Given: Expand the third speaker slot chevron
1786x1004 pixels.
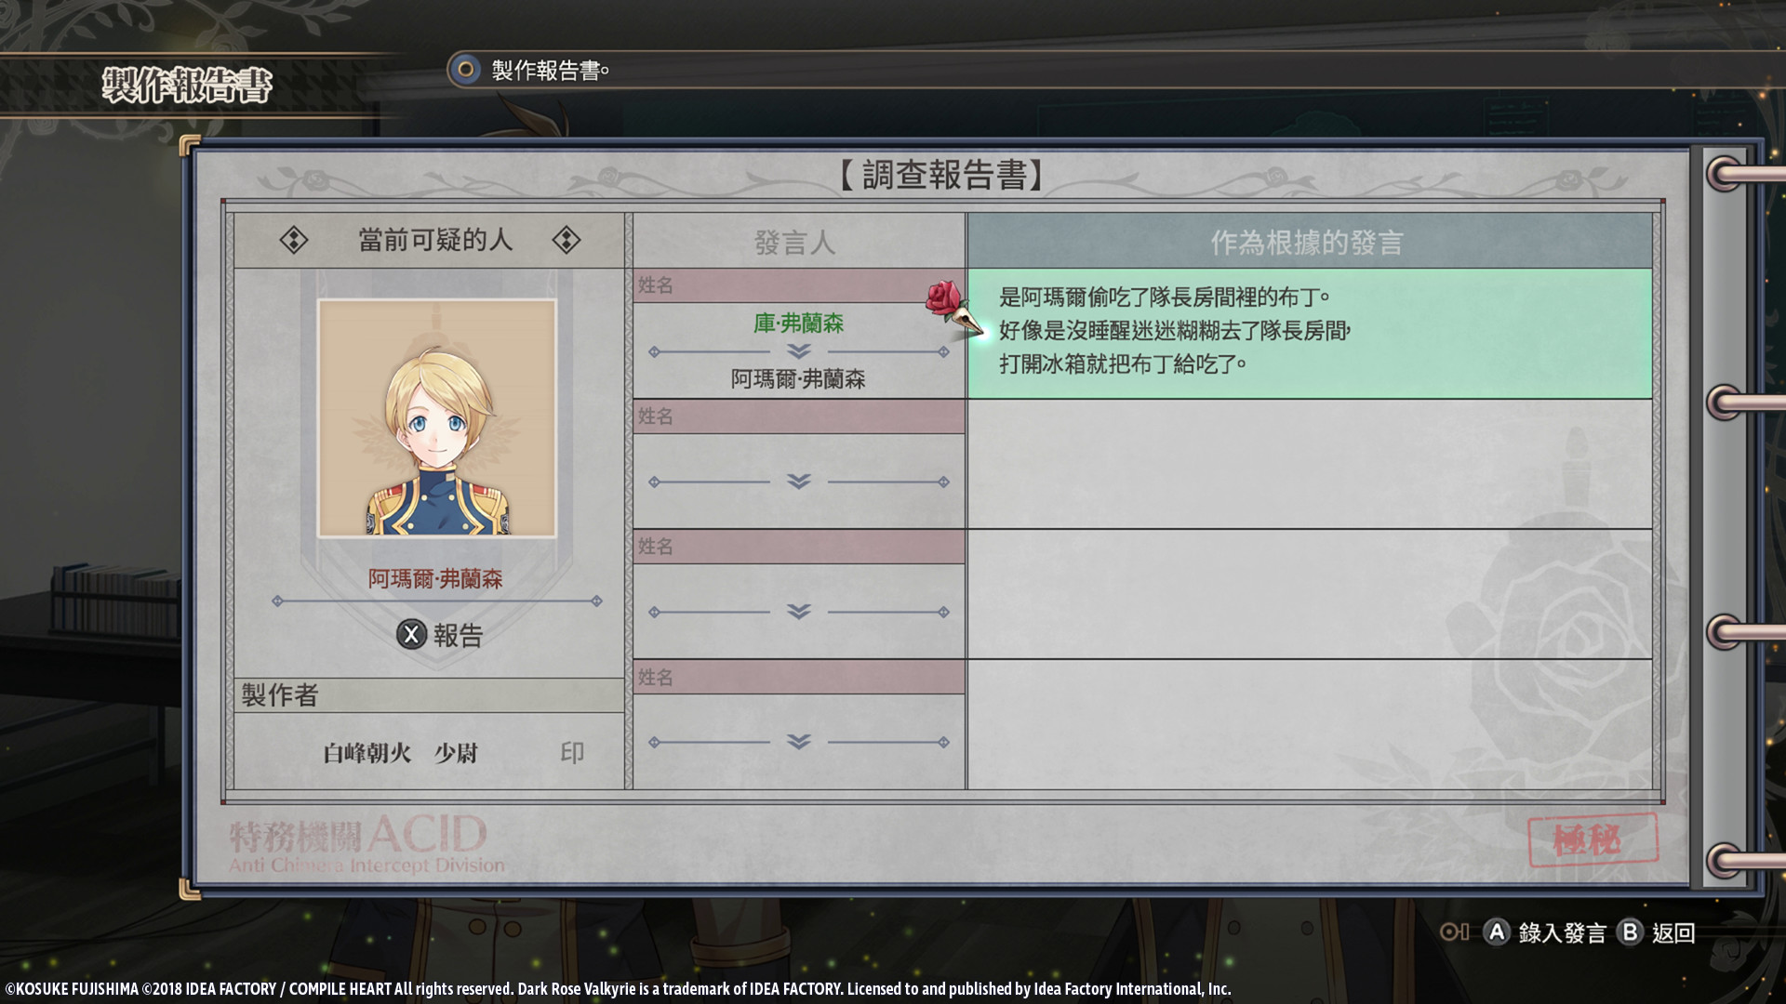Looking at the screenshot, I should tap(798, 612).
